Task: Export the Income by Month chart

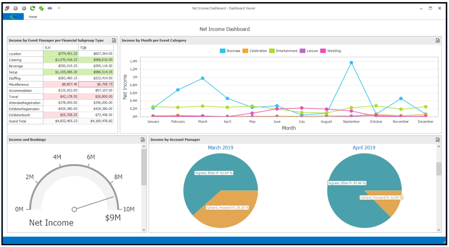Action: 438,40
